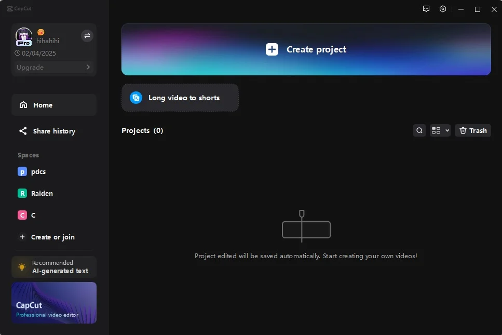Click the Spaces section label
The image size is (502, 335).
pos(28,155)
